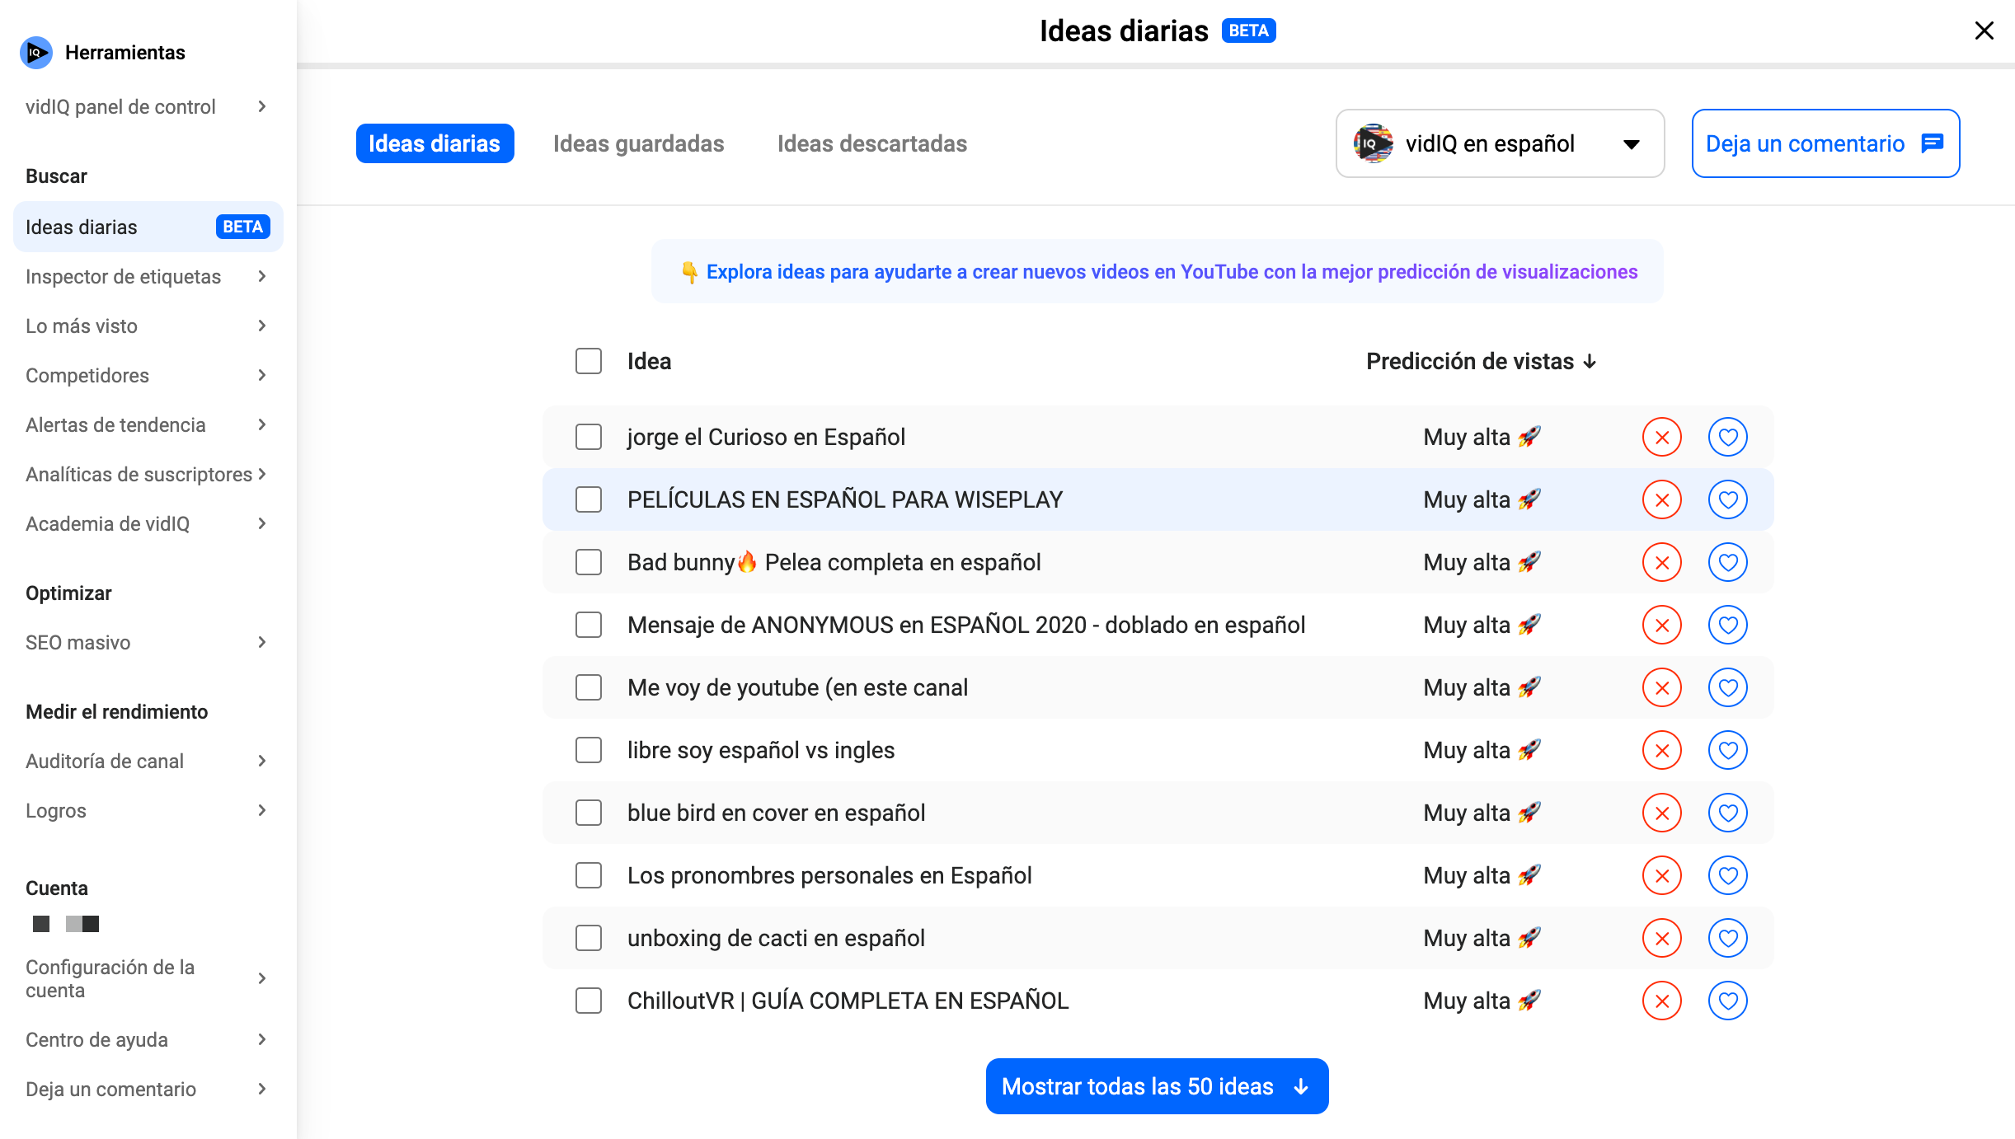Check the select-all box beside Idea header
The height and width of the screenshot is (1139, 2015).
588,361
